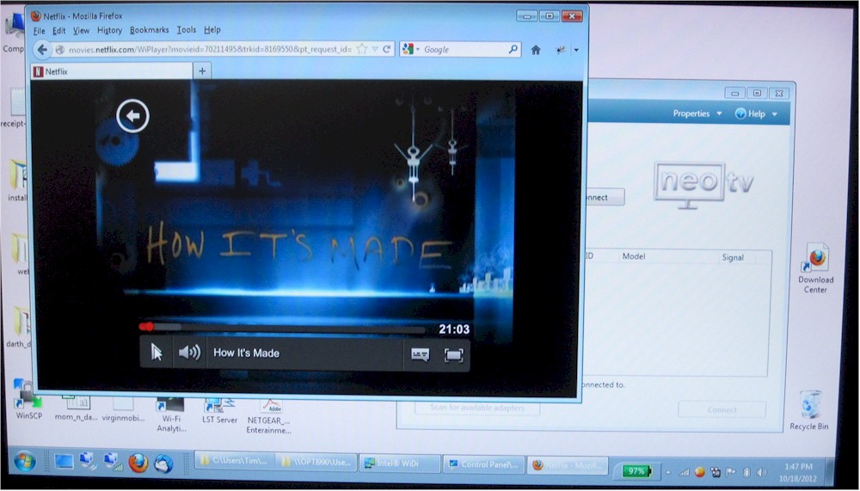This screenshot has width=860, height=491.
Task: Launch Thunderbird from the quick launch bar
Action: click(163, 463)
